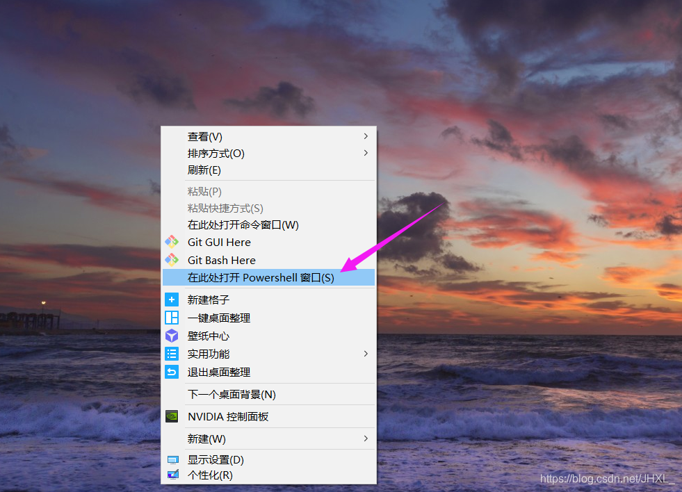Click the return arrow icon beside 退出桌面整理
Screen dimensions: 682x492
172,372
